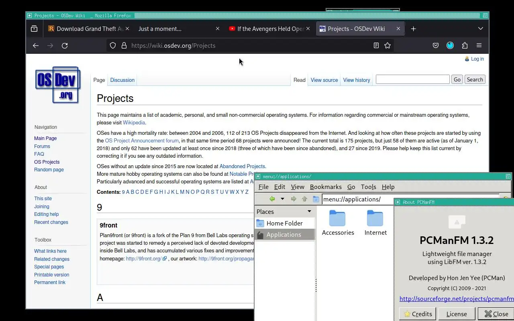The width and height of the screenshot is (514, 321).
Task: Open PCManFM Tools menu
Action: click(368, 187)
